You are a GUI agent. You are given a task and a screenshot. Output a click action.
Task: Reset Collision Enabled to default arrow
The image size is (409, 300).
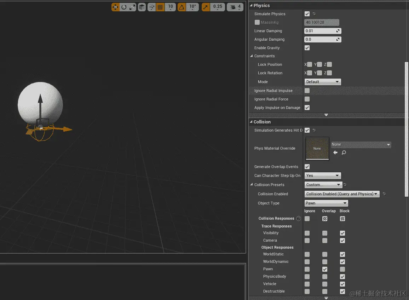(384, 194)
